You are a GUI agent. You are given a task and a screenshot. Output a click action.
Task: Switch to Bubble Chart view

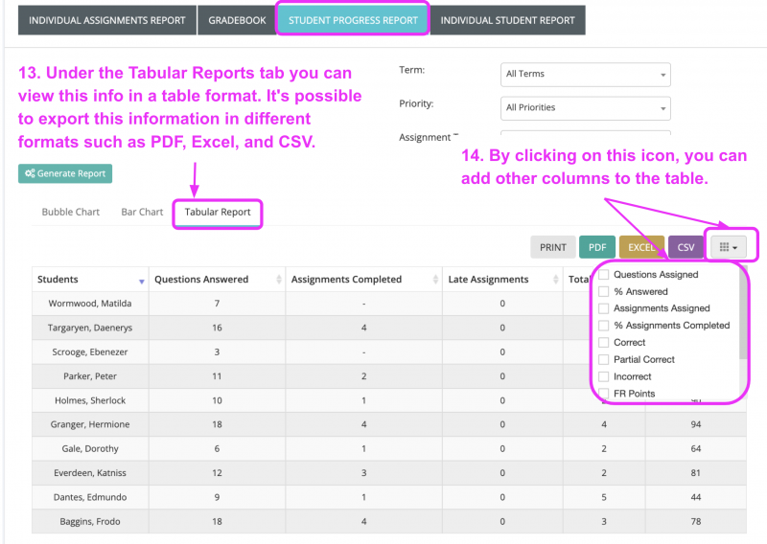point(70,212)
